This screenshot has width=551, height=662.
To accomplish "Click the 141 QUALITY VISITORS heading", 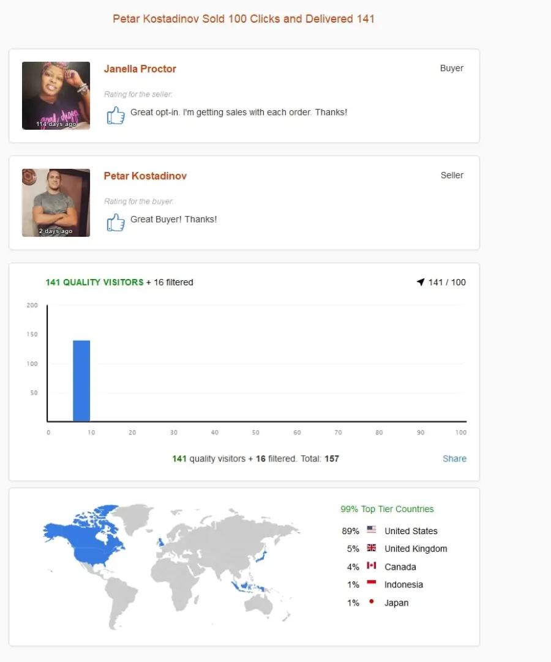I will pyautogui.click(x=95, y=282).
